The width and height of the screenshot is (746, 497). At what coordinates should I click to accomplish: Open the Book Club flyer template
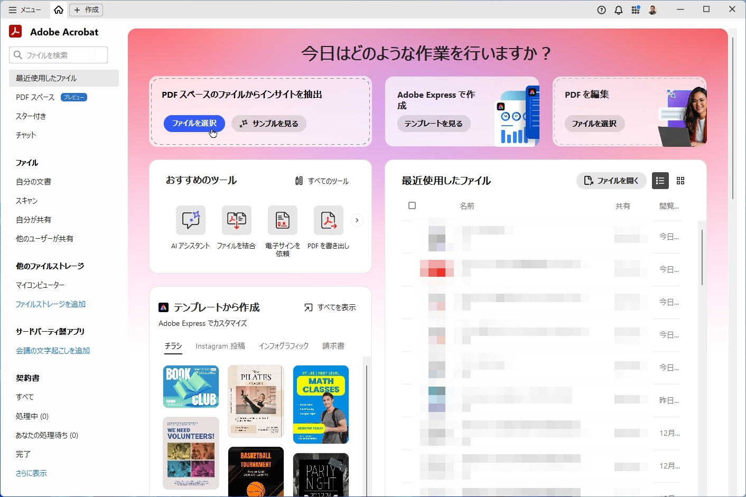[191, 387]
